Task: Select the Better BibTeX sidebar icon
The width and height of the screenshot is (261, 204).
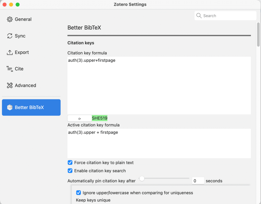Action: pos(10,107)
